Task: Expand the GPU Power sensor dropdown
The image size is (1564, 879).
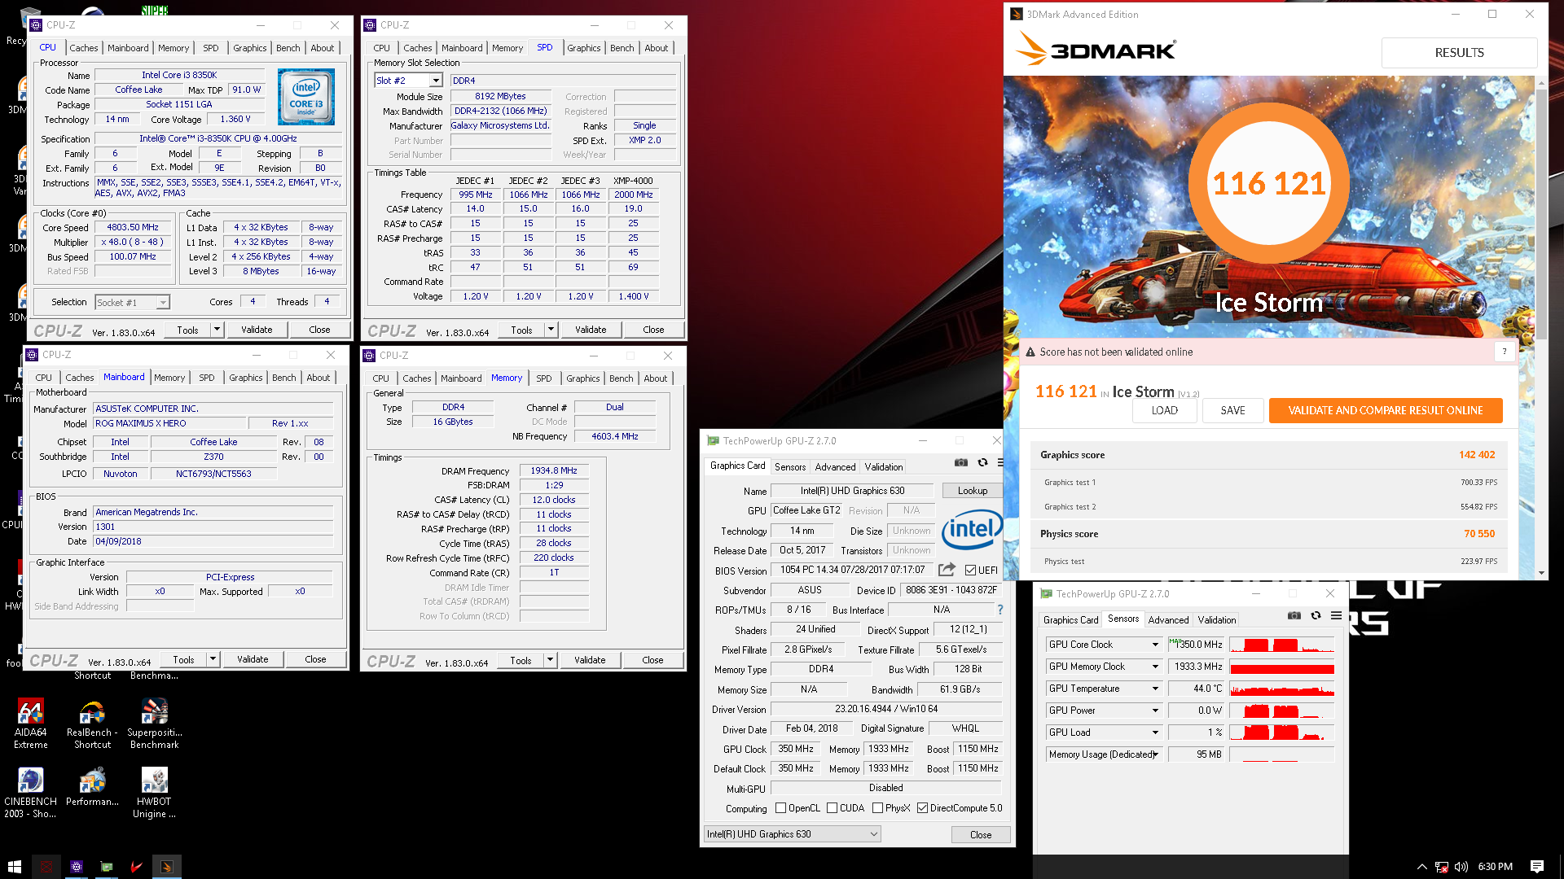Action: pos(1154,711)
